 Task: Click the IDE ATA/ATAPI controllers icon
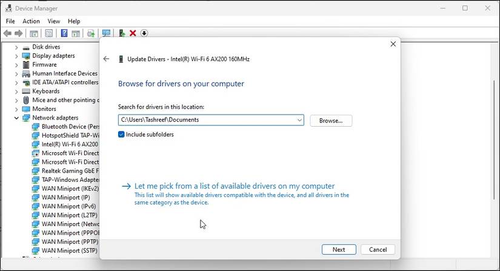coord(26,82)
